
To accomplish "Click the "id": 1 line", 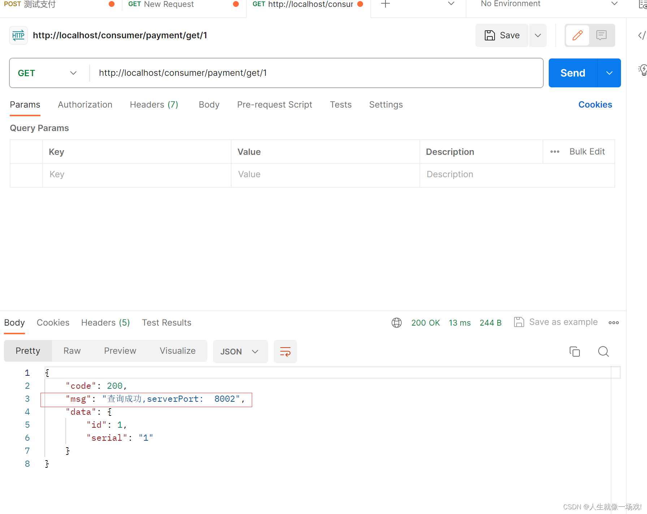I will [x=107, y=425].
